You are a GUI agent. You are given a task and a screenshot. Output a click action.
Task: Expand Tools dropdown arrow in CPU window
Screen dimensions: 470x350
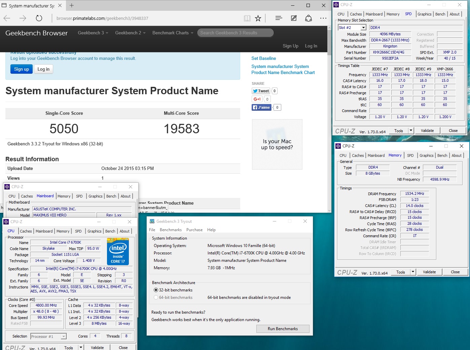(x=81, y=348)
